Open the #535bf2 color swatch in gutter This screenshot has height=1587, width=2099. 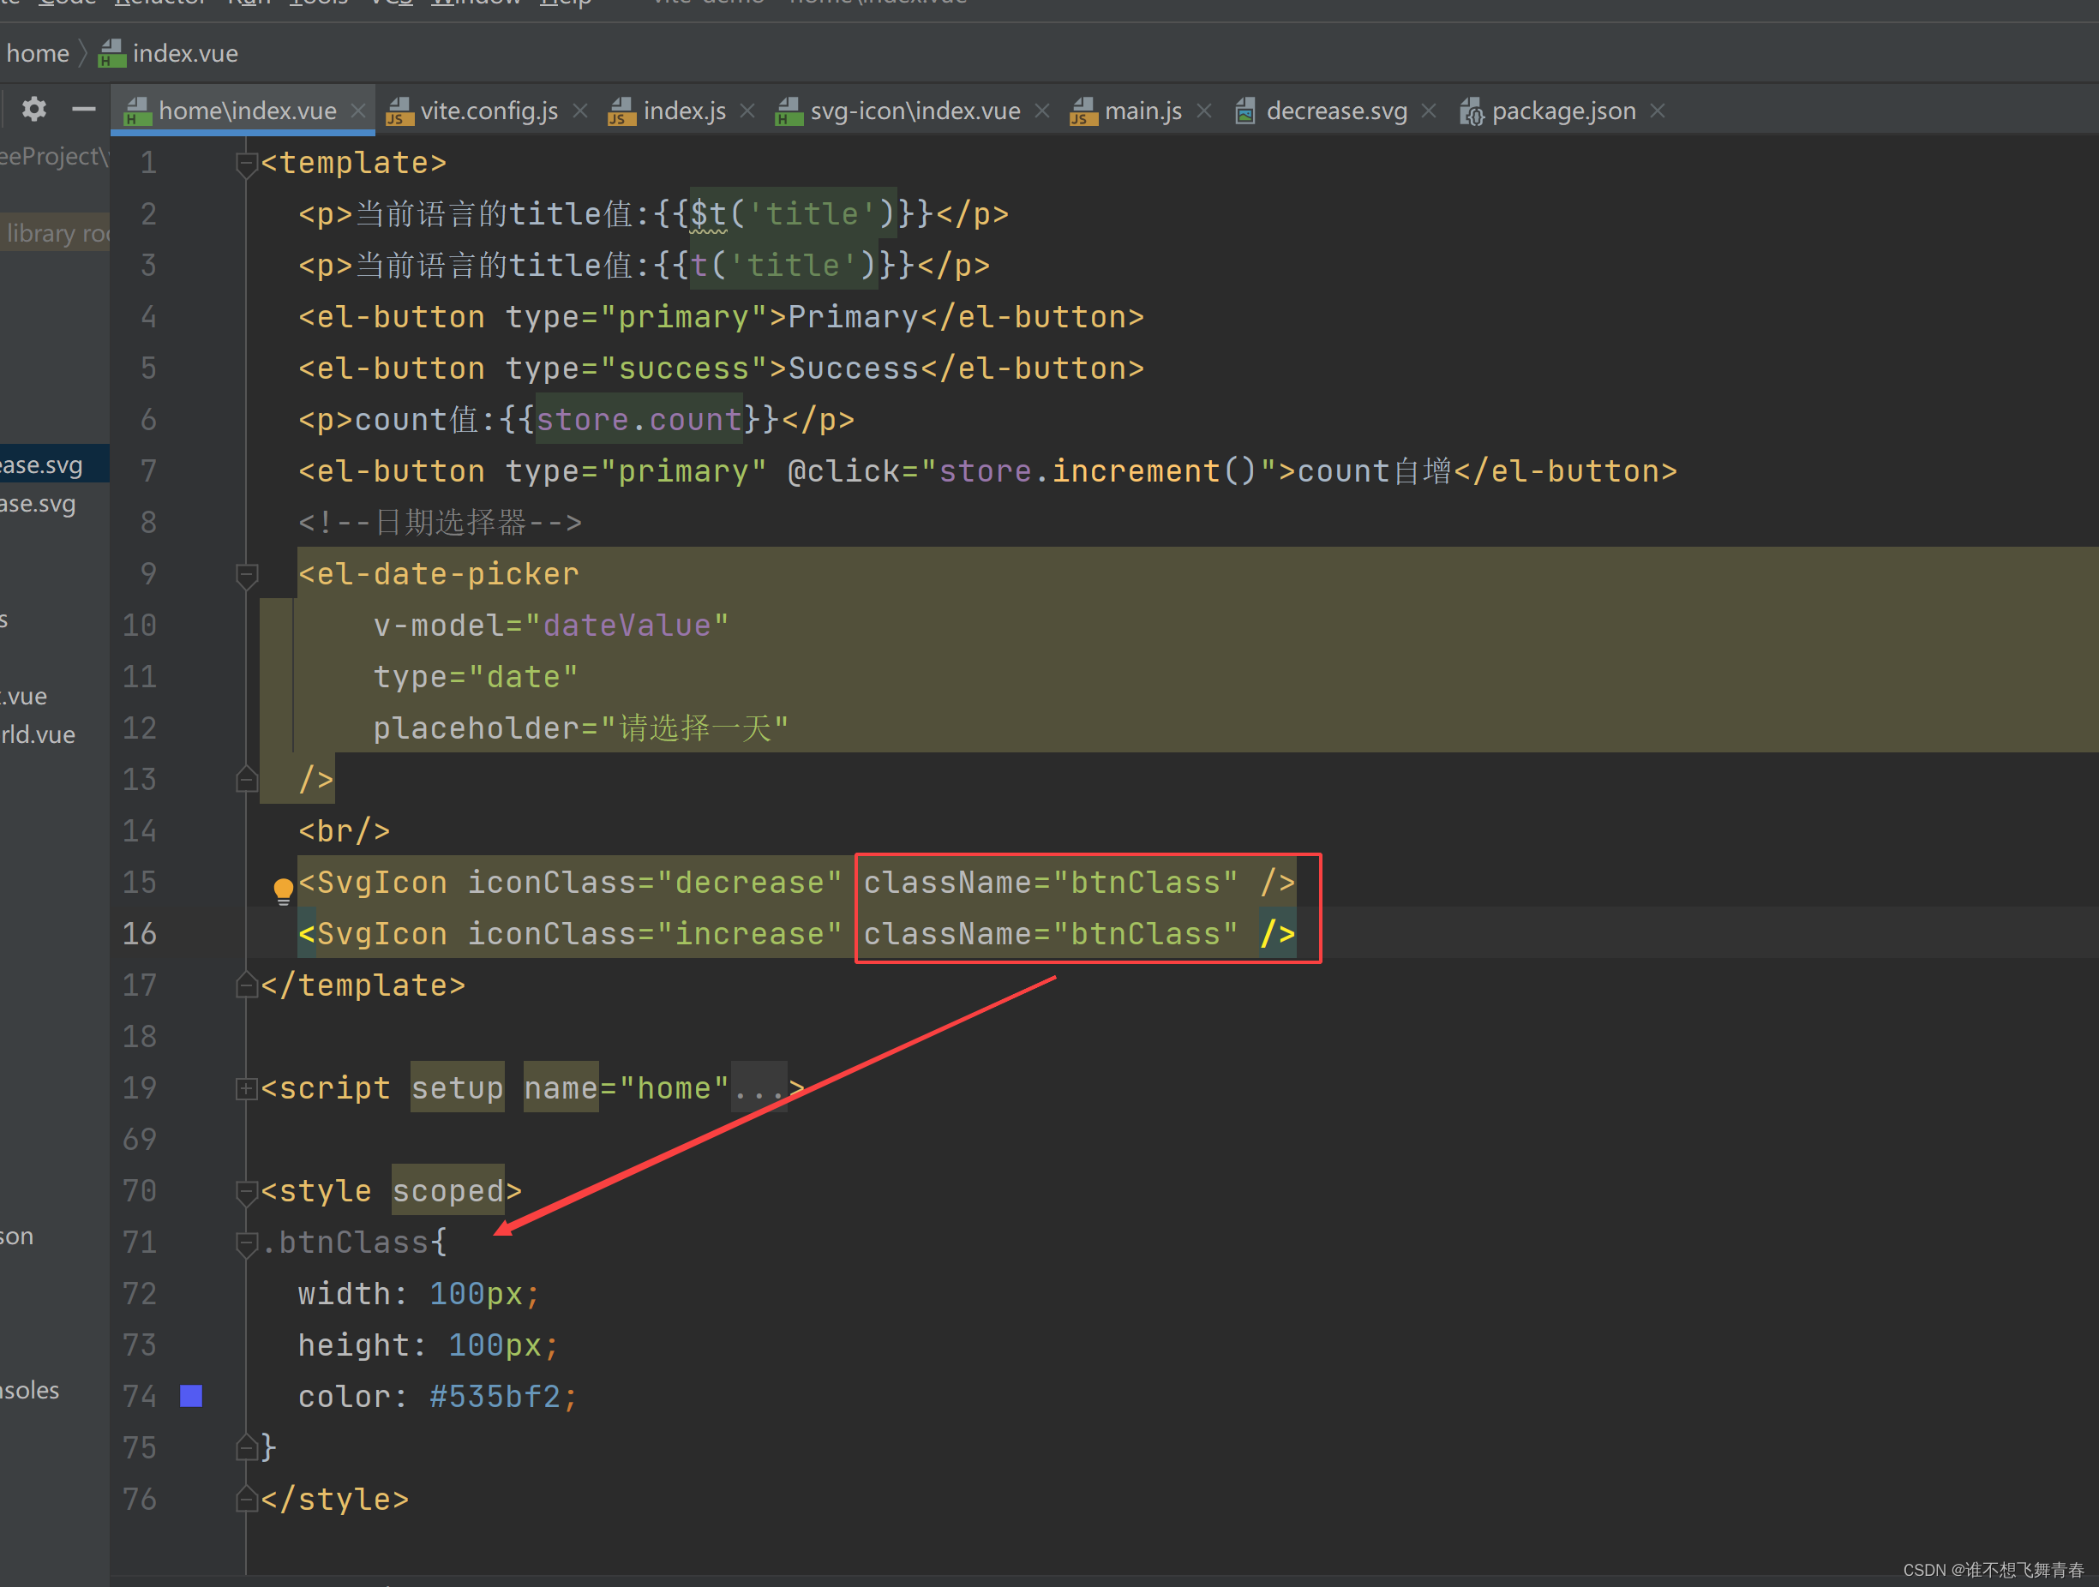coord(191,1395)
